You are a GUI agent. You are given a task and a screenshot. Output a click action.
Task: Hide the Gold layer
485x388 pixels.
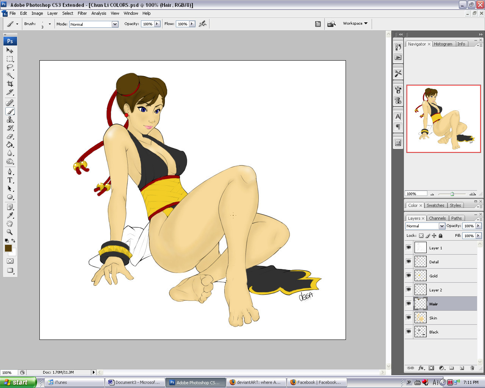[408, 275]
